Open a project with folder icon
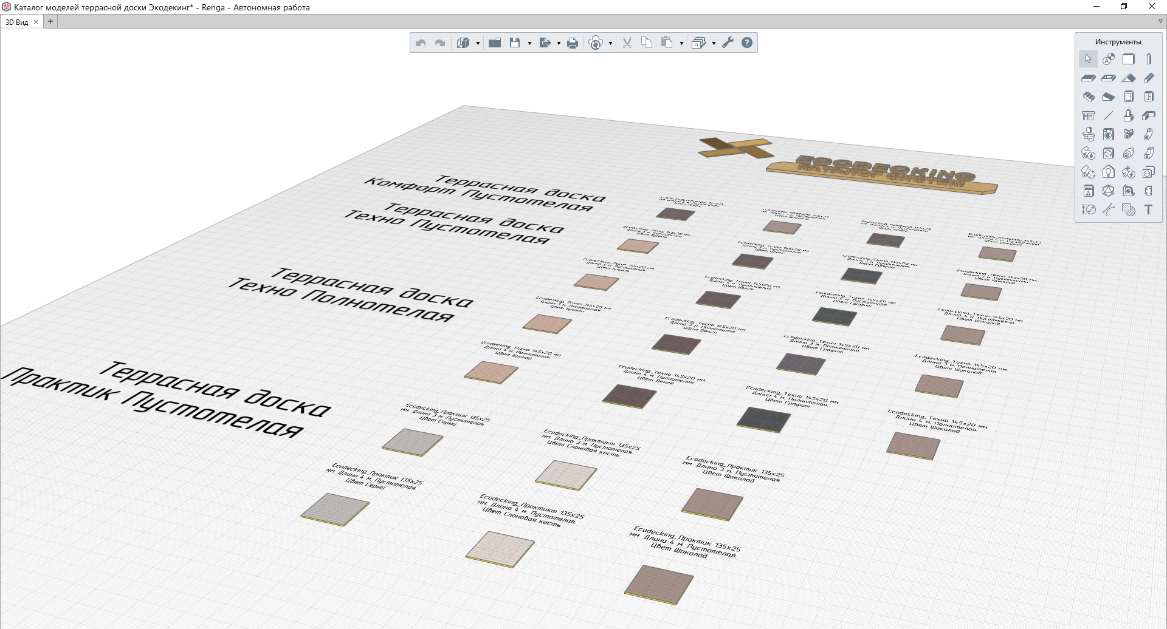The width and height of the screenshot is (1167, 629). click(495, 42)
